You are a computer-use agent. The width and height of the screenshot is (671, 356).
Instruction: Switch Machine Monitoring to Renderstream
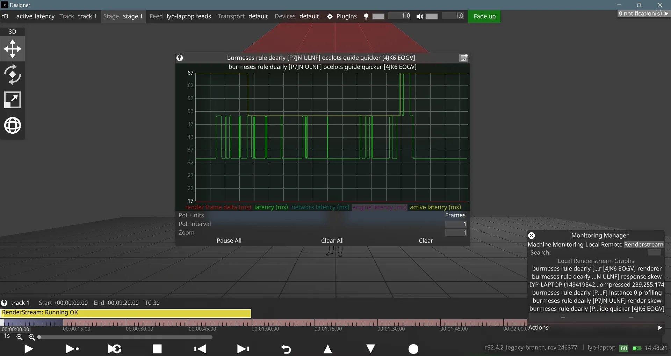tap(644, 244)
